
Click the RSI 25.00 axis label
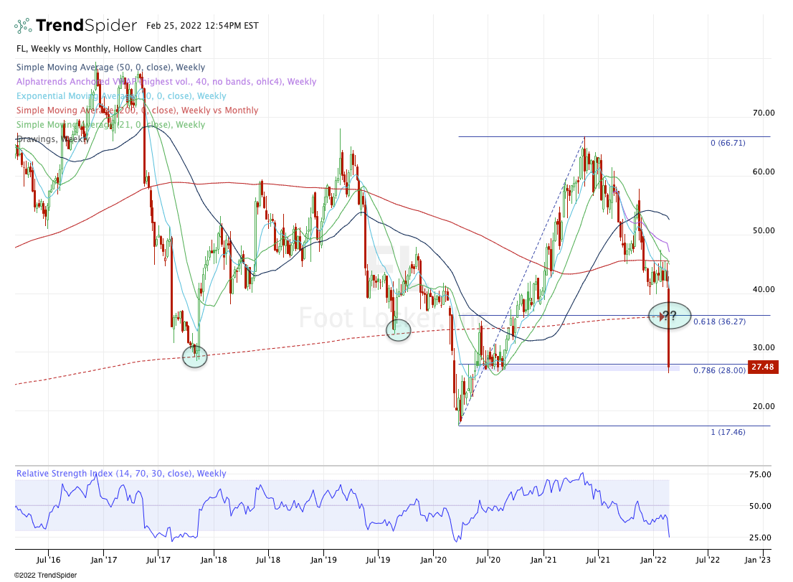760,538
